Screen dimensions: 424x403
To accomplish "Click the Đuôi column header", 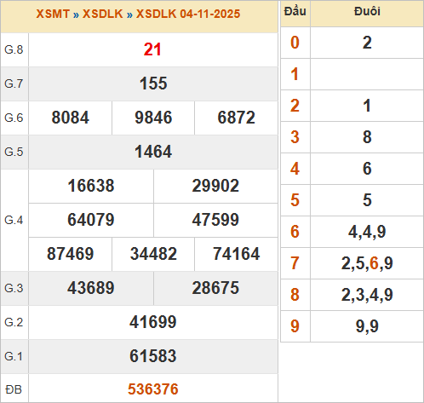I will point(367,11).
